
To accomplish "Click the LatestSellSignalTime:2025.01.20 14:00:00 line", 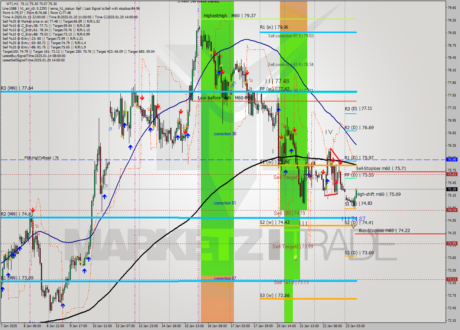I will [34, 60].
